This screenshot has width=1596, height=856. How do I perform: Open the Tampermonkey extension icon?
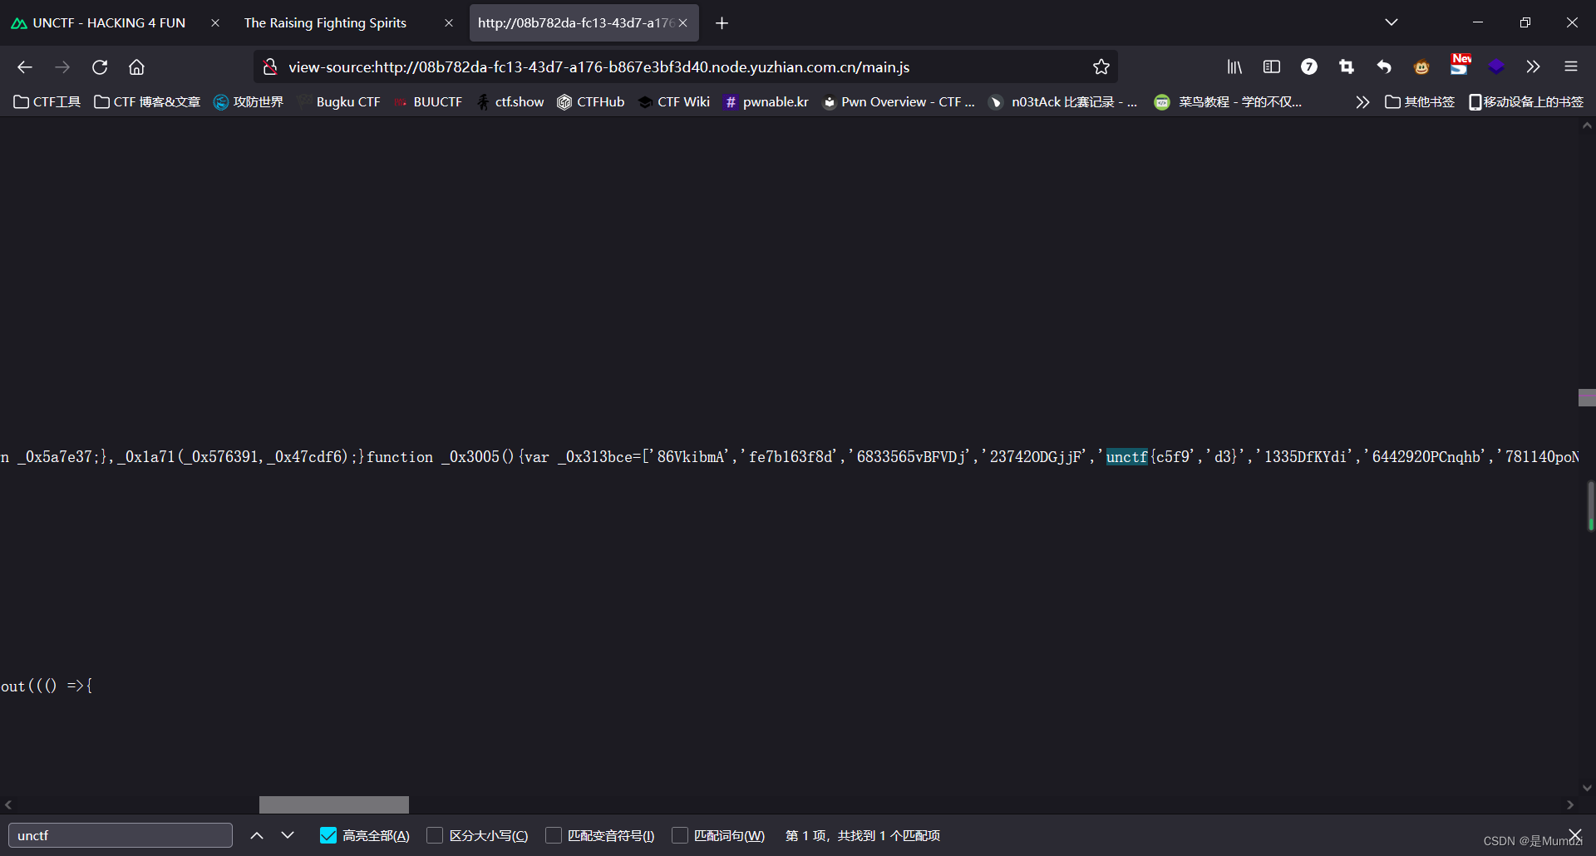click(1421, 66)
